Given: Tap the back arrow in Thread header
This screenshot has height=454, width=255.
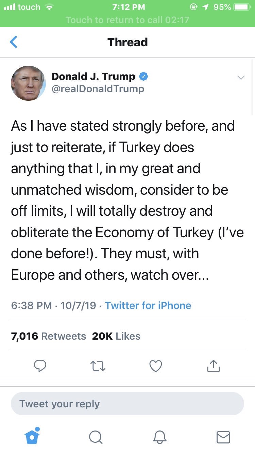Looking at the screenshot, I should point(14,42).
